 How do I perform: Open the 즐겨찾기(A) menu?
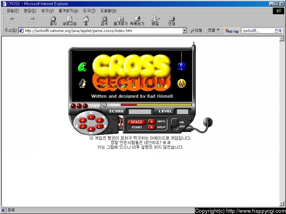pos(68,11)
